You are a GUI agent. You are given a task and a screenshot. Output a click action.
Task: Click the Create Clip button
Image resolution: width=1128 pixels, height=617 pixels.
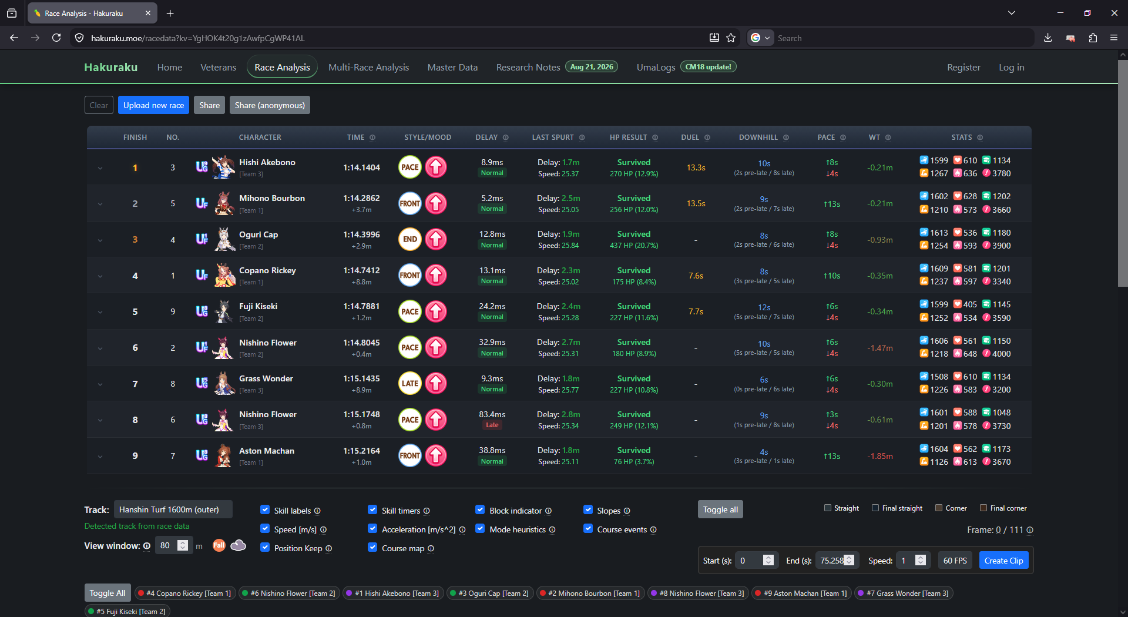(x=1003, y=561)
